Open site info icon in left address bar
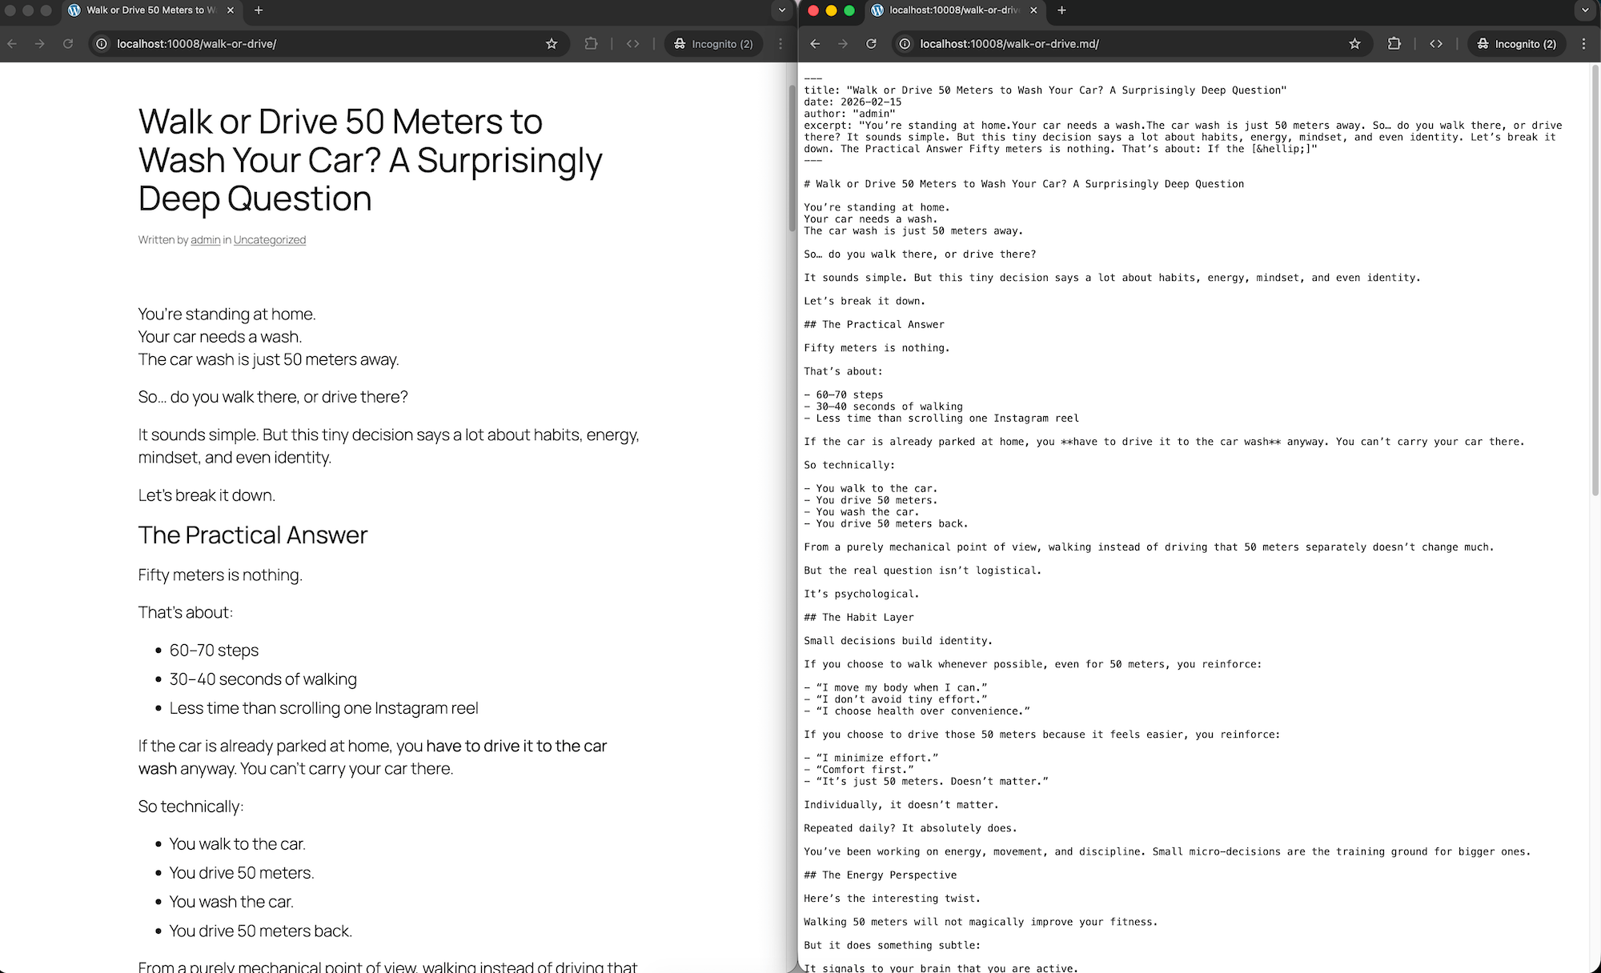Viewport: 1601px width, 973px height. (102, 44)
